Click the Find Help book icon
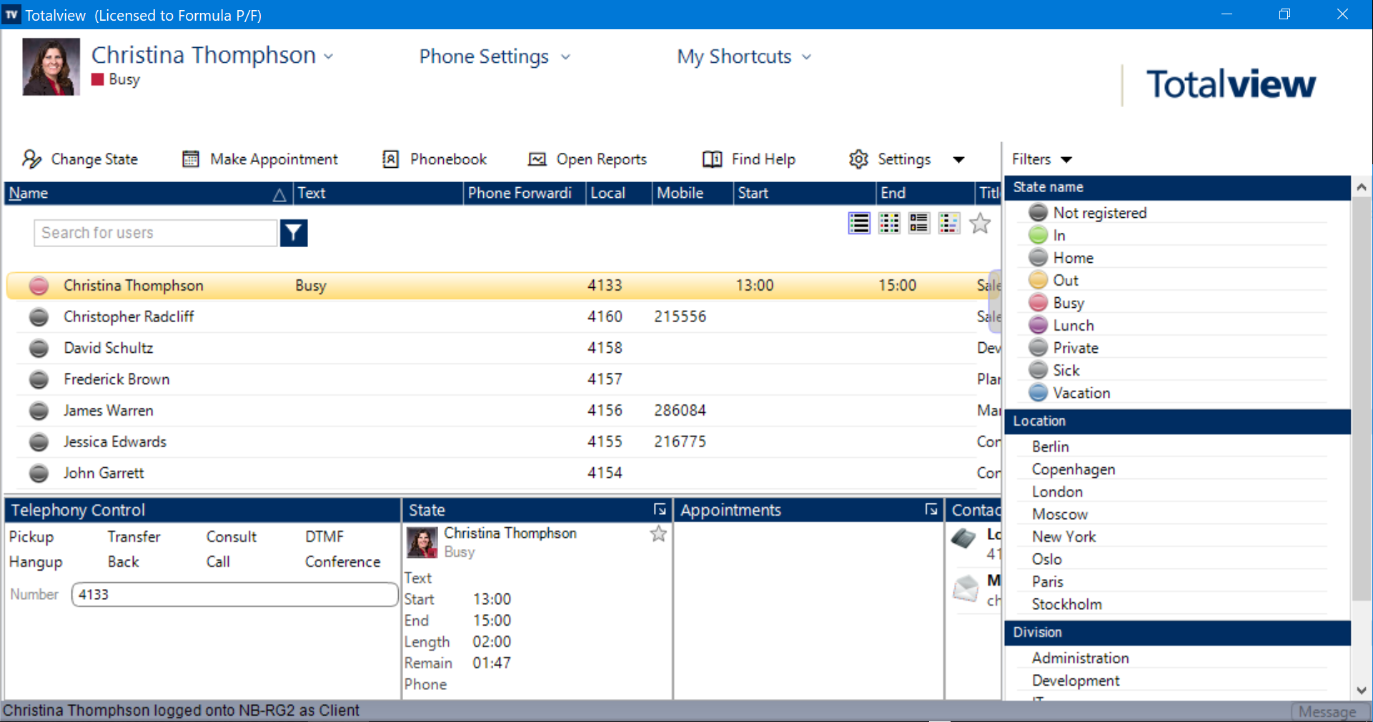1373x722 pixels. point(712,159)
